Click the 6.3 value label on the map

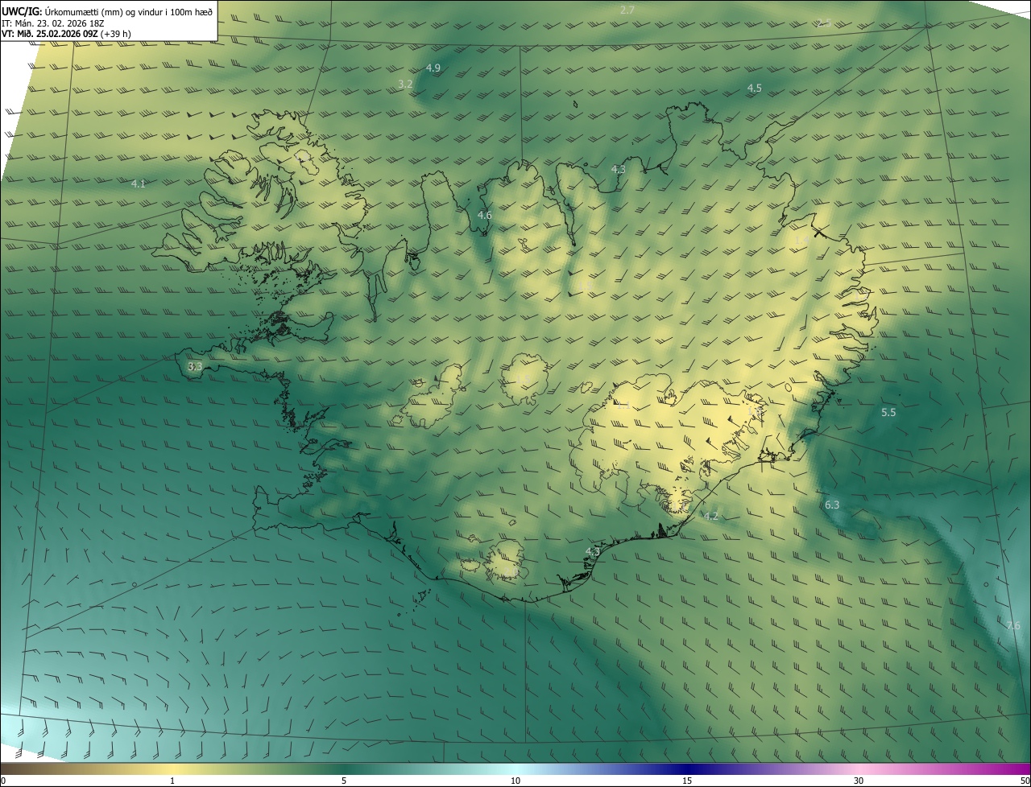832,505
